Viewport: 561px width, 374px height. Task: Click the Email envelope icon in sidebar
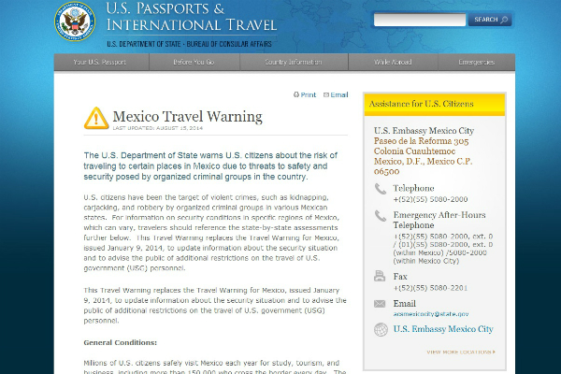(380, 303)
